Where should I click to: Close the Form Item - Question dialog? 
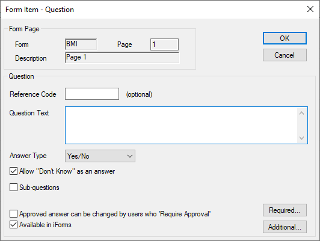[310, 9]
